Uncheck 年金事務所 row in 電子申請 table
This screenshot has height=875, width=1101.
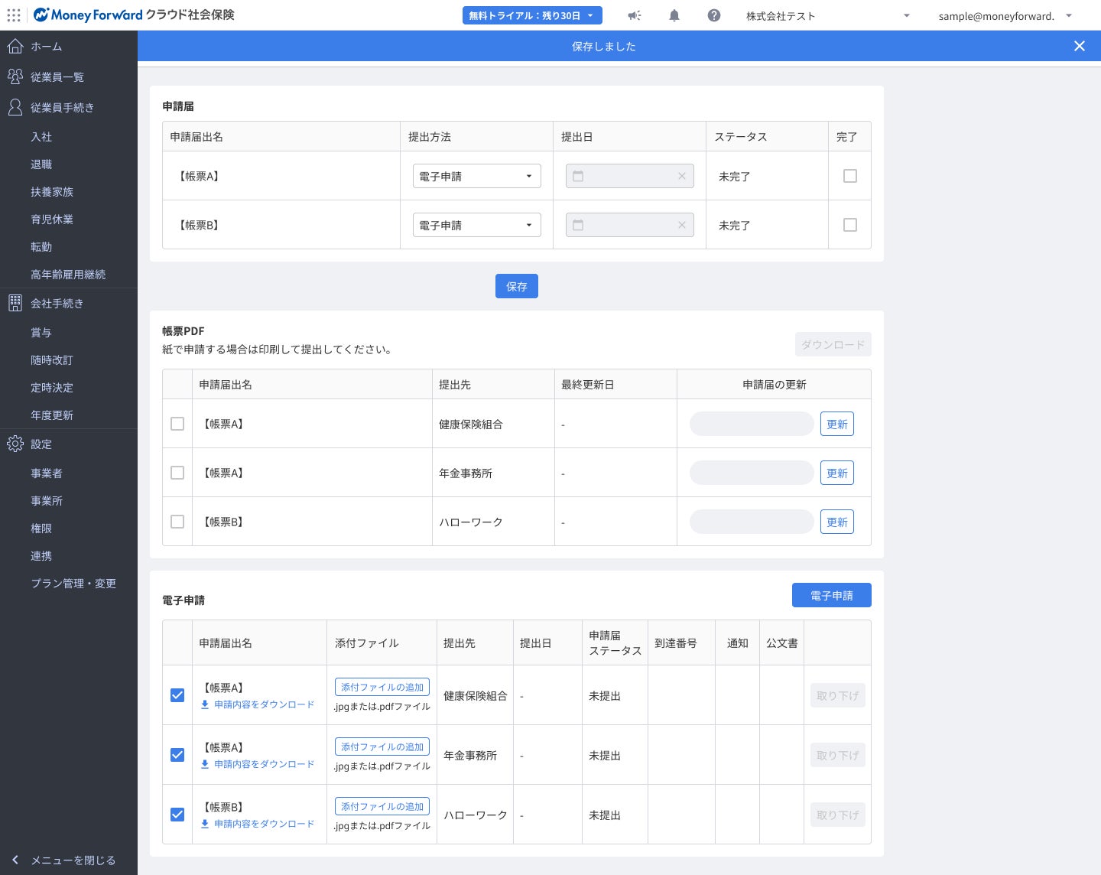coord(177,755)
